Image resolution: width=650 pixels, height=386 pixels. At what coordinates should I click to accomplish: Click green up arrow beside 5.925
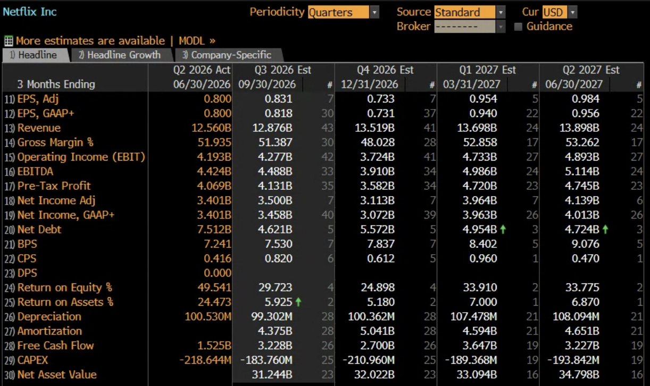click(298, 302)
